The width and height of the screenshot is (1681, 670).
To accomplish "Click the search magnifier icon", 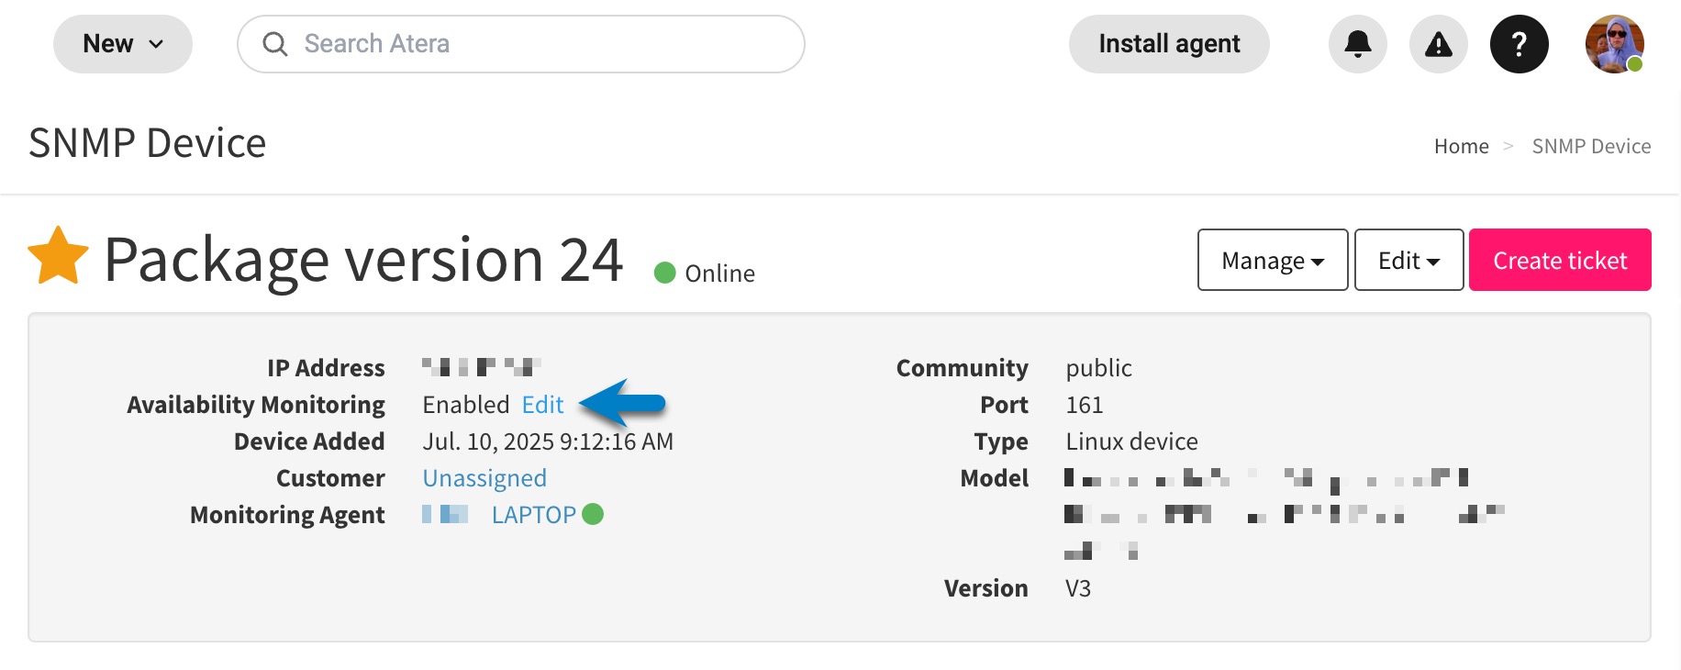I will (x=274, y=44).
